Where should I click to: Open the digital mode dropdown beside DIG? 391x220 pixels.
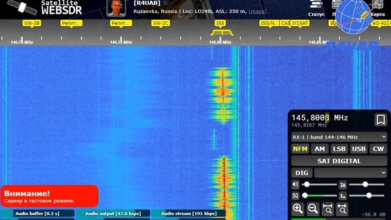[350, 172]
